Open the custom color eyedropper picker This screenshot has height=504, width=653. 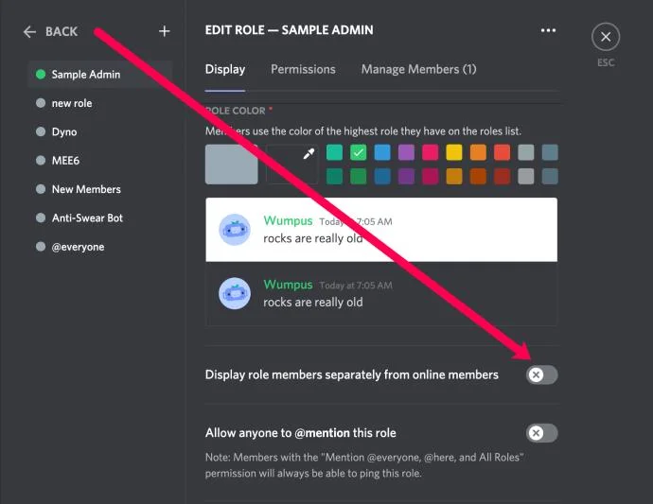tap(291, 165)
